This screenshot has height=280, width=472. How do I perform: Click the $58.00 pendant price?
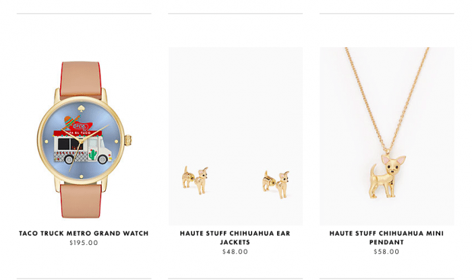pos(386,252)
